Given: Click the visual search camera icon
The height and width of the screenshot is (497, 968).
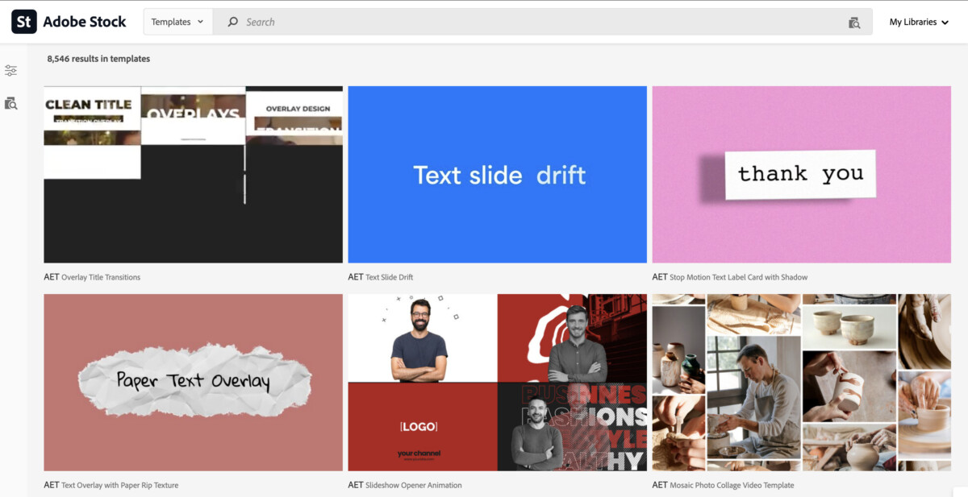Looking at the screenshot, I should (854, 23).
